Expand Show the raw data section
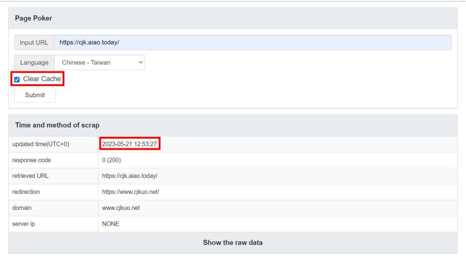Screen dimensions: 466x257 click(233, 242)
